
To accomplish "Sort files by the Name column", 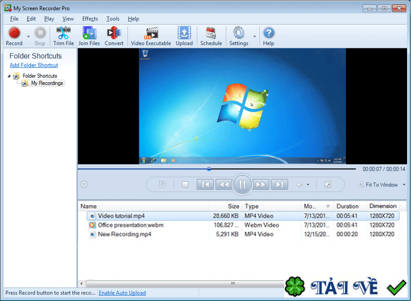I will [144, 206].
